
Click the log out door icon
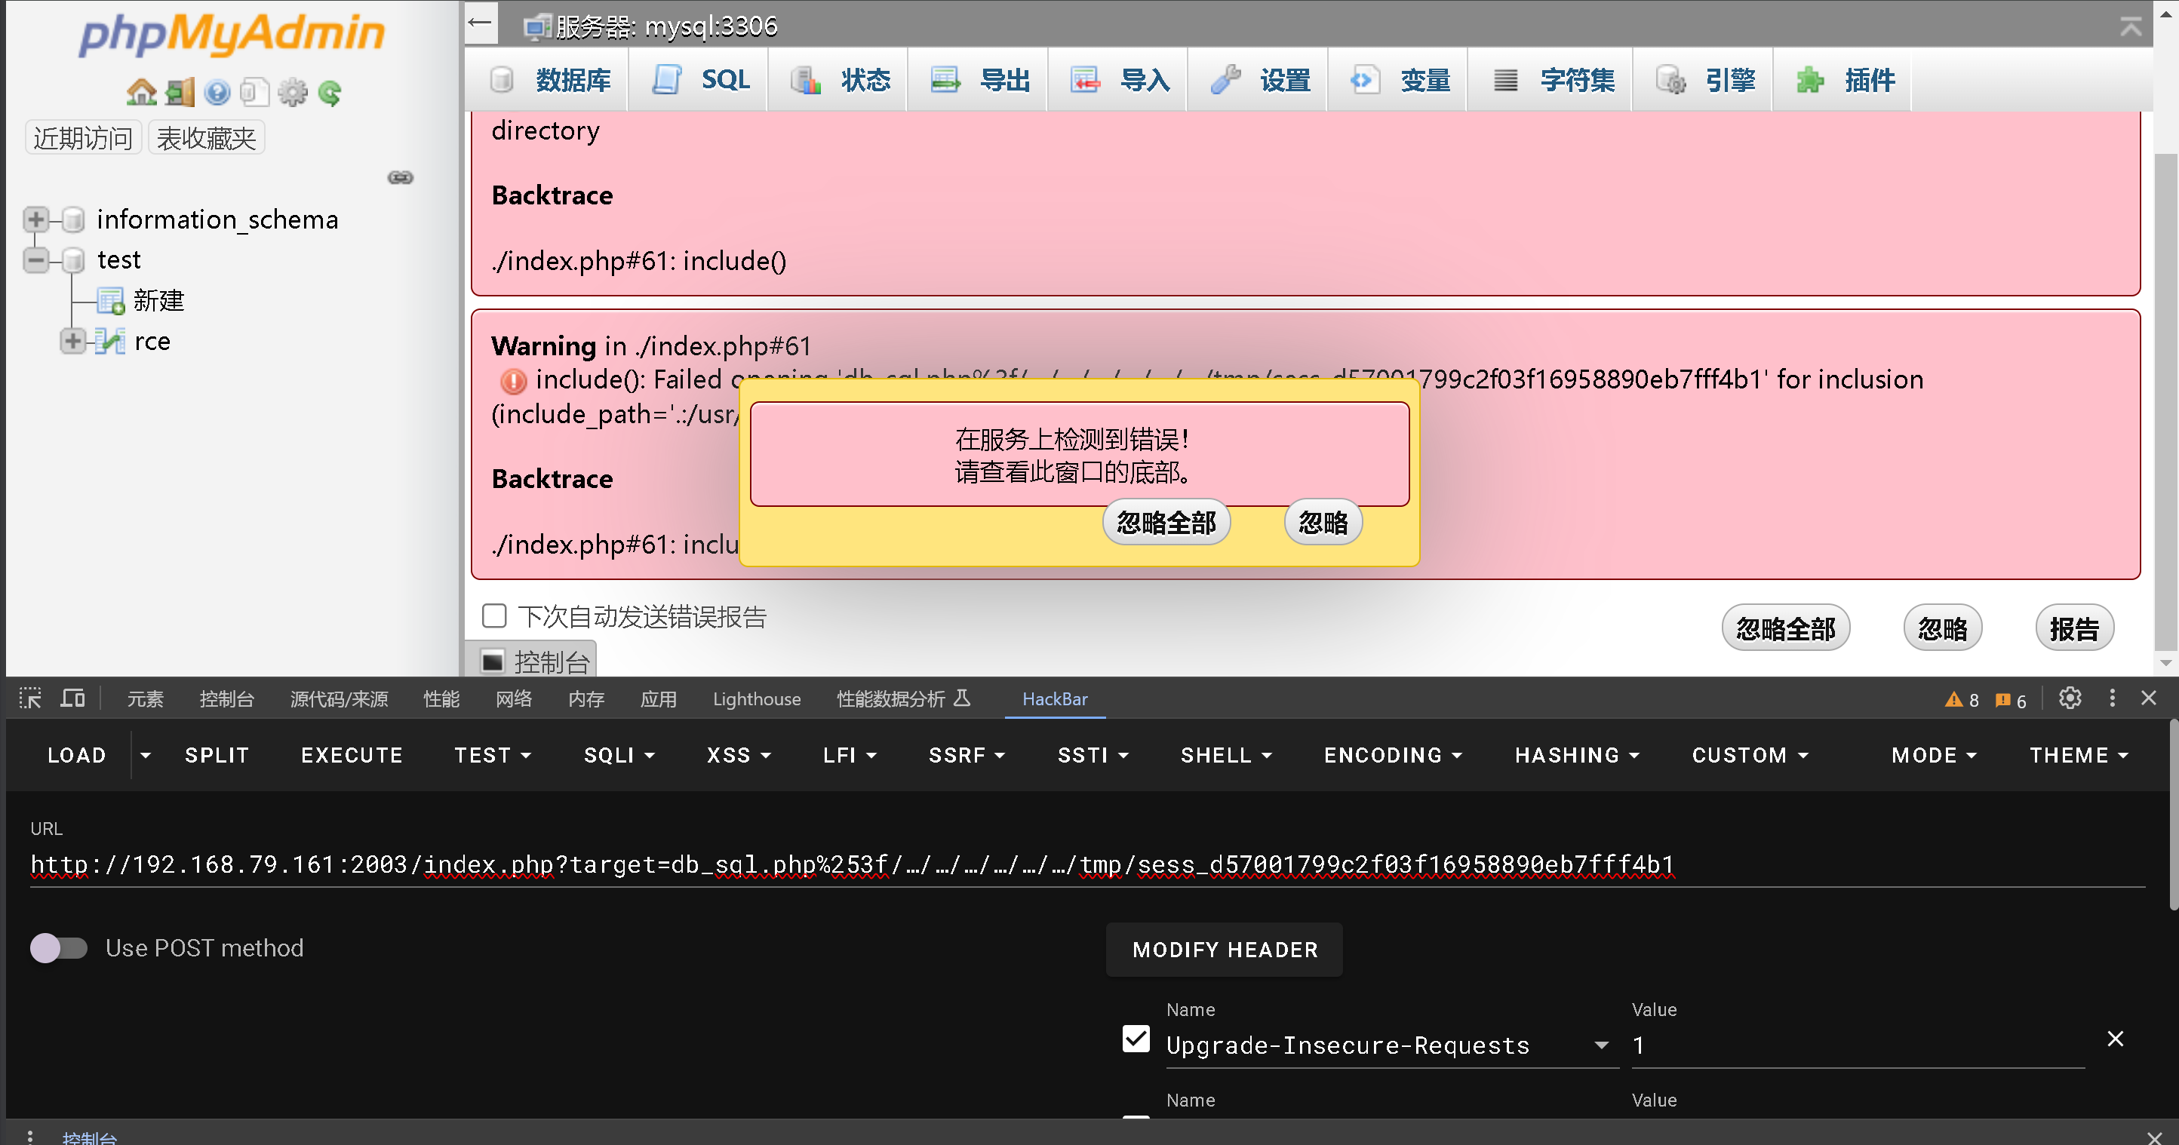pos(180,92)
